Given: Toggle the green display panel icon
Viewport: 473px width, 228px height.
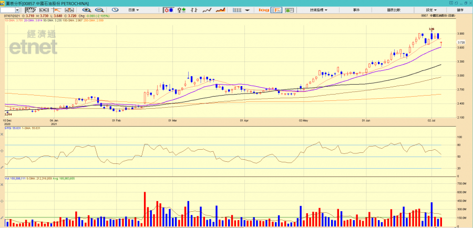Looking at the screenshot, I should [289, 10].
